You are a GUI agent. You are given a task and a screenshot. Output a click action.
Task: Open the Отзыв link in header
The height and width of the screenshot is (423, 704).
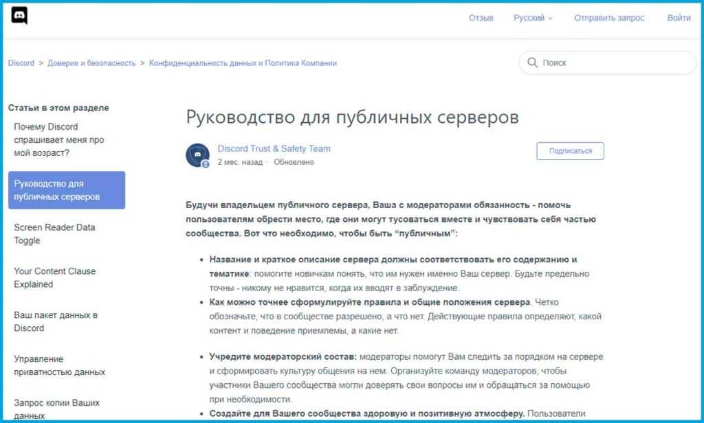pyautogui.click(x=481, y=18)
